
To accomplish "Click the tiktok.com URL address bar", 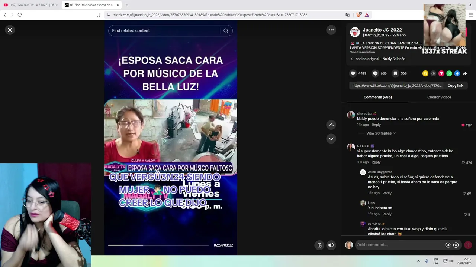I will coord(210,15).
